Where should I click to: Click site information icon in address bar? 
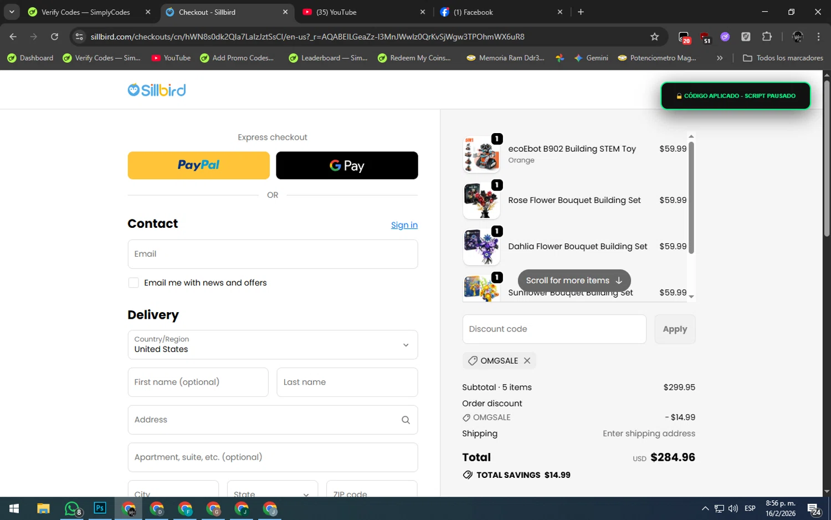coord(79,37)
